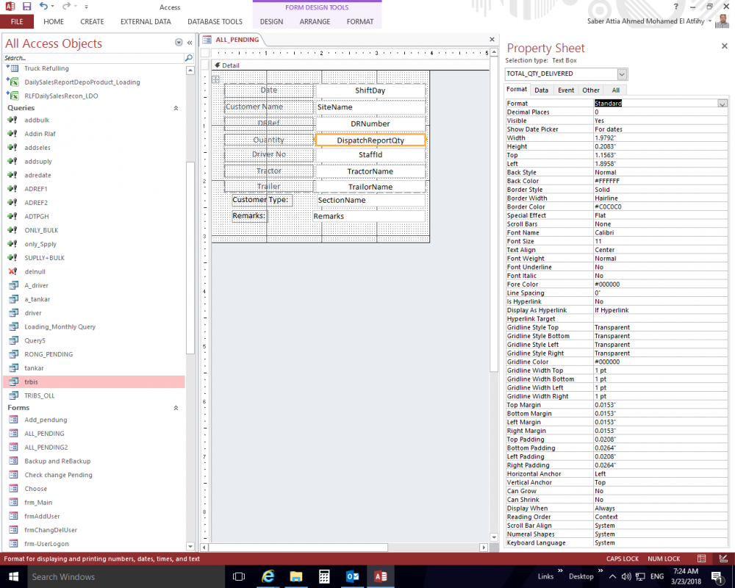This screenshot has width=735, height=588.
Task: Collapse the Forms group chevron
Action: [x=176, y=408]
